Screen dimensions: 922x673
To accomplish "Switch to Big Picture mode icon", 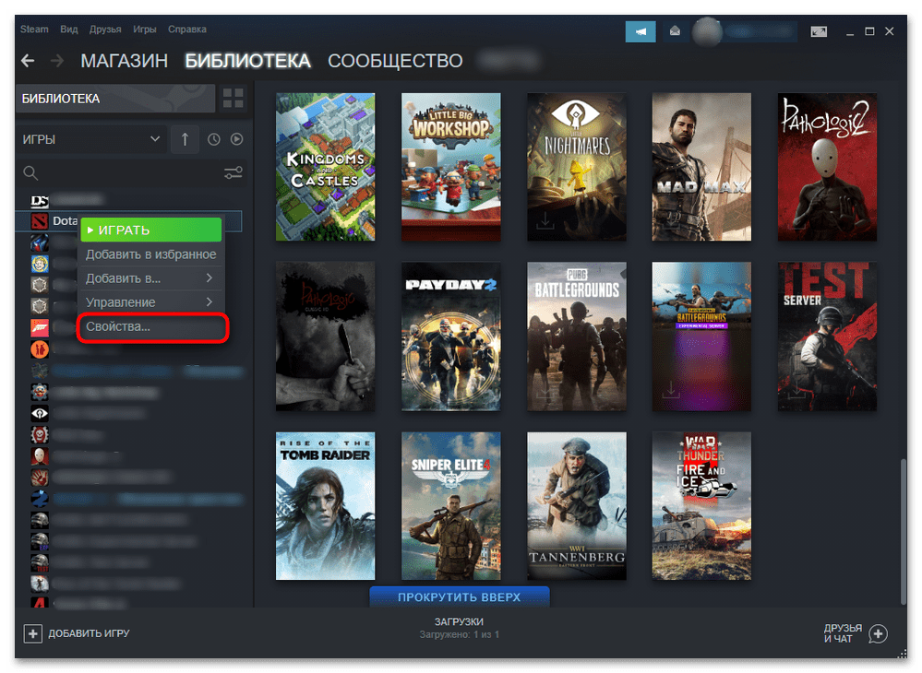I will coord(818,30).
